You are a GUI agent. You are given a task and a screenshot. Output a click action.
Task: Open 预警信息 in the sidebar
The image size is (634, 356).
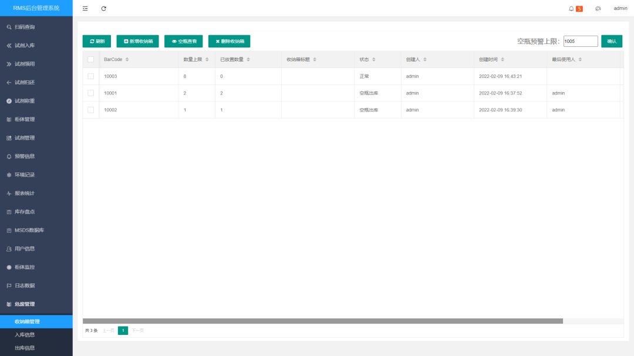point(36,157)
